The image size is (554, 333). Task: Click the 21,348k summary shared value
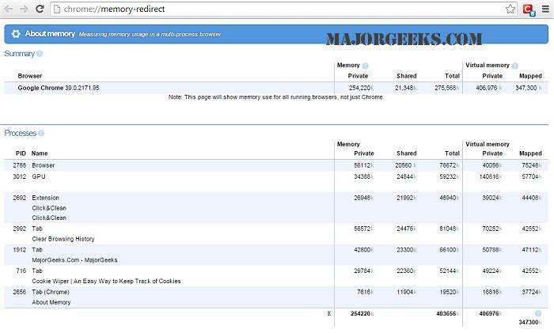(405, 88)
